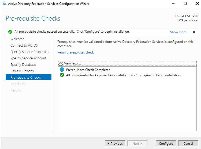
Task: Cancel the configuration wizard
Action: pyautogui.click(x=188, y=143)
